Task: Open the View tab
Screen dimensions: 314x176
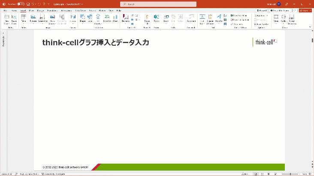Action: coord(111,11)
